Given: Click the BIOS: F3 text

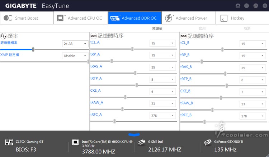Looking at the screenshot, I should click(x=26, y=150).
